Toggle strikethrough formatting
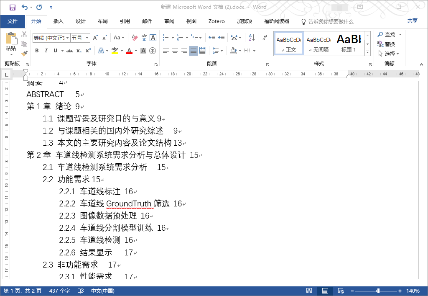The image size is (428, 296). click(x=70, y=51)
